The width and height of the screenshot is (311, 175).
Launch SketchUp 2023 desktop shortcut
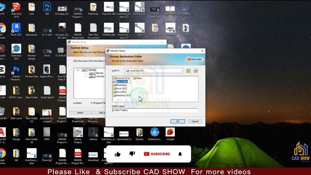(x=16, y=52)
